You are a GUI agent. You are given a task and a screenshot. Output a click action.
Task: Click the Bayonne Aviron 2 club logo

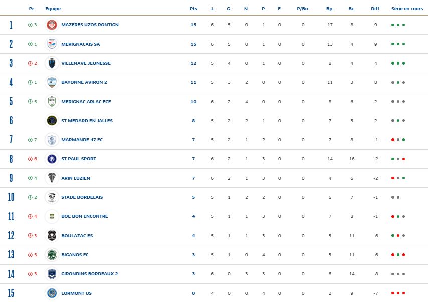tap(52, 82)
